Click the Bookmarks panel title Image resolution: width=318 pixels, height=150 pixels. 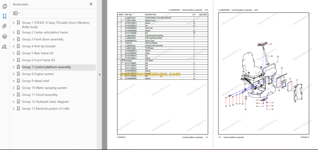pyautogui.click(x=21, y=4)
